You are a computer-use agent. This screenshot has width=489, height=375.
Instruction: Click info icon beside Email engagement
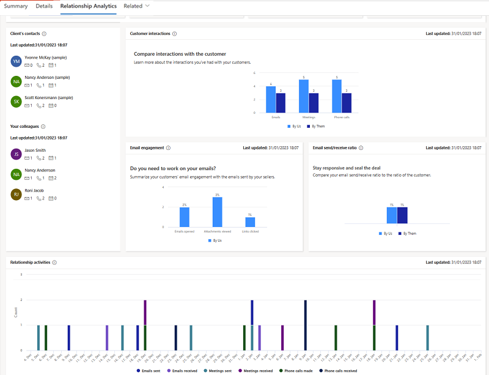coord(168,147)
